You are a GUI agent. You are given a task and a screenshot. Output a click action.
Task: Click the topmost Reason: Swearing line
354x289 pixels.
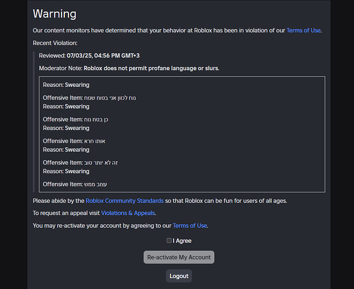[66, 85]
